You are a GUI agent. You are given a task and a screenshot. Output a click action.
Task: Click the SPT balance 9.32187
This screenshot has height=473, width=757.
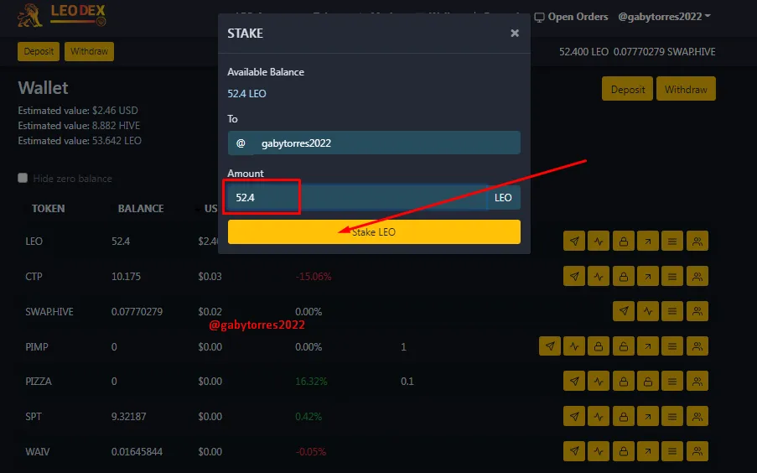point(128,417)
